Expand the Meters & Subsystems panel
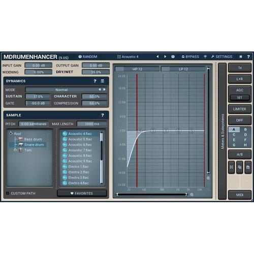This screenshot has width=254, height=254. pyautogui.click(x=223, y=132)
